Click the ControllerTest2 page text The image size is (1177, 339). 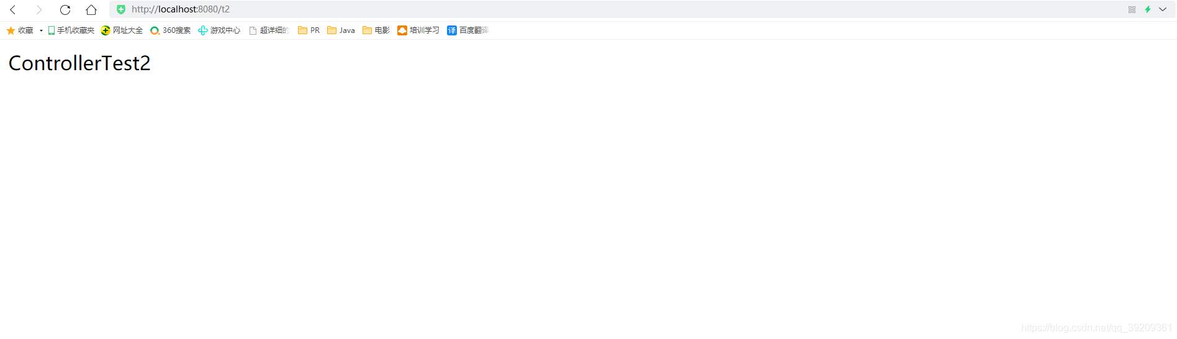click(x=79, y=63)
